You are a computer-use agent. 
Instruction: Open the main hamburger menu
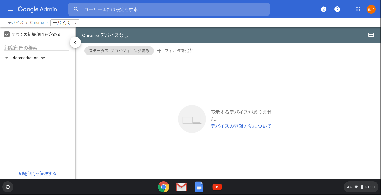pyautogui.click(x=10, y=9)
